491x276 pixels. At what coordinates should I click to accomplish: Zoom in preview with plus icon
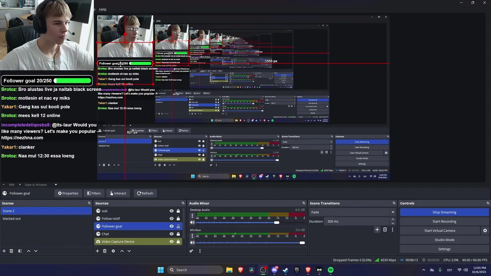pos(20,185)
